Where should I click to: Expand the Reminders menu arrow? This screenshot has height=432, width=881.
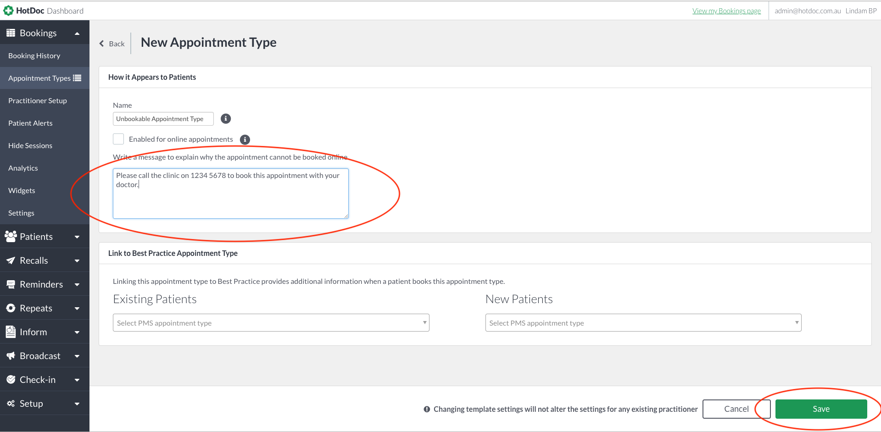pos(77,285)
